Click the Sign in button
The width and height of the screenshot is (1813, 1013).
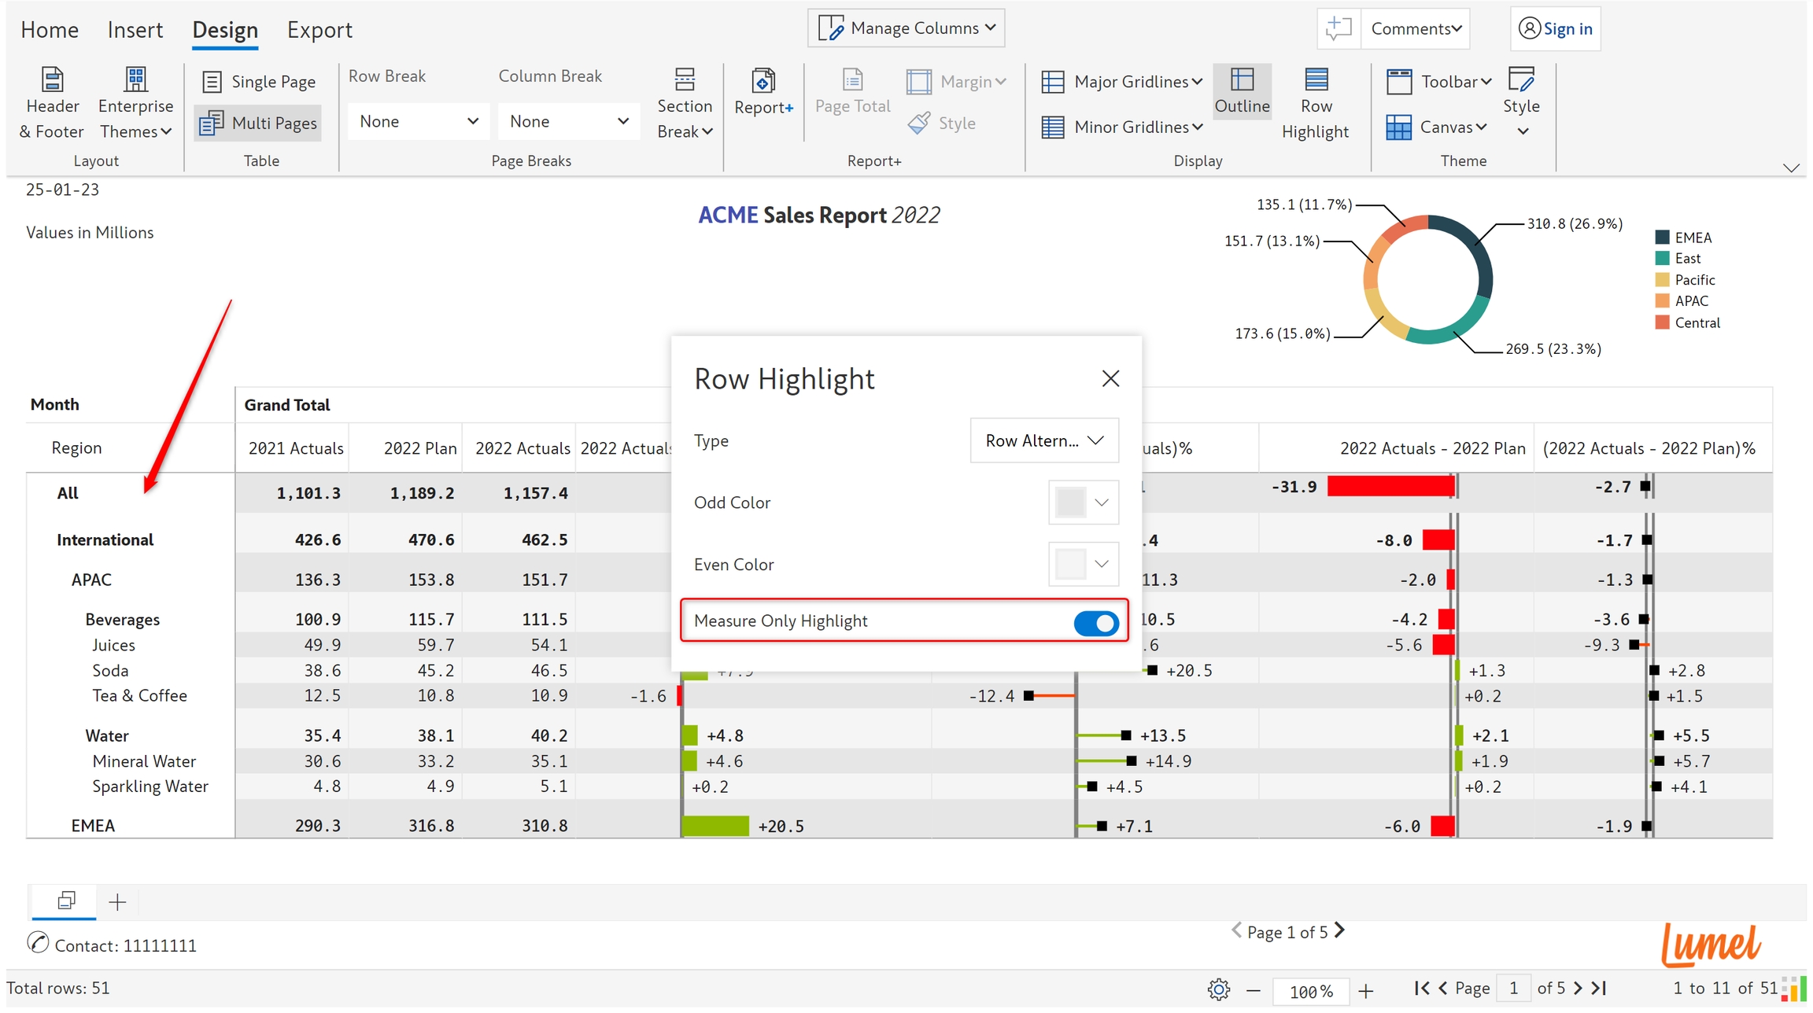[1556, 29]
